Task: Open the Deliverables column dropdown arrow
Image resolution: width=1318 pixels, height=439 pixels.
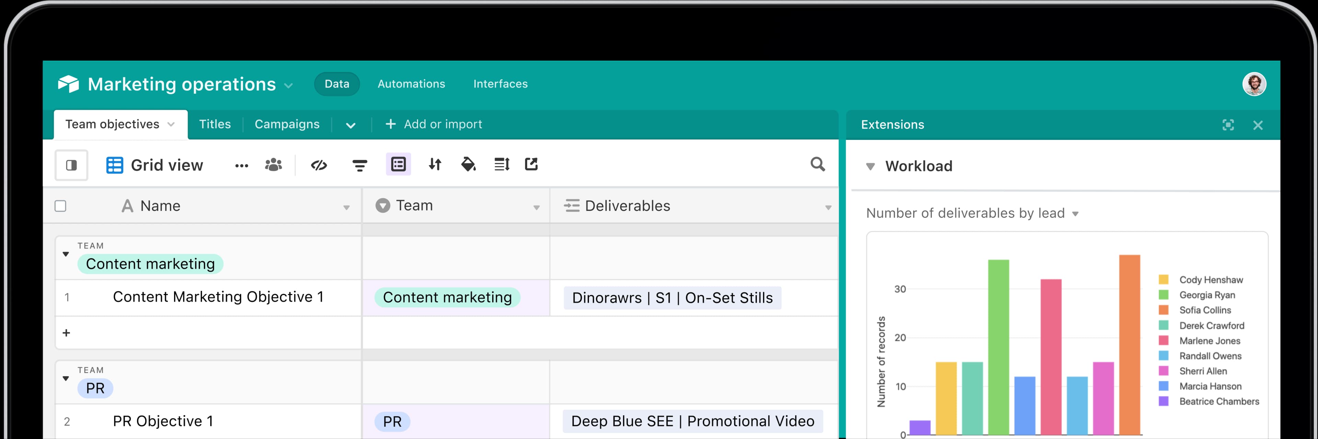Action: click(828, 207)
